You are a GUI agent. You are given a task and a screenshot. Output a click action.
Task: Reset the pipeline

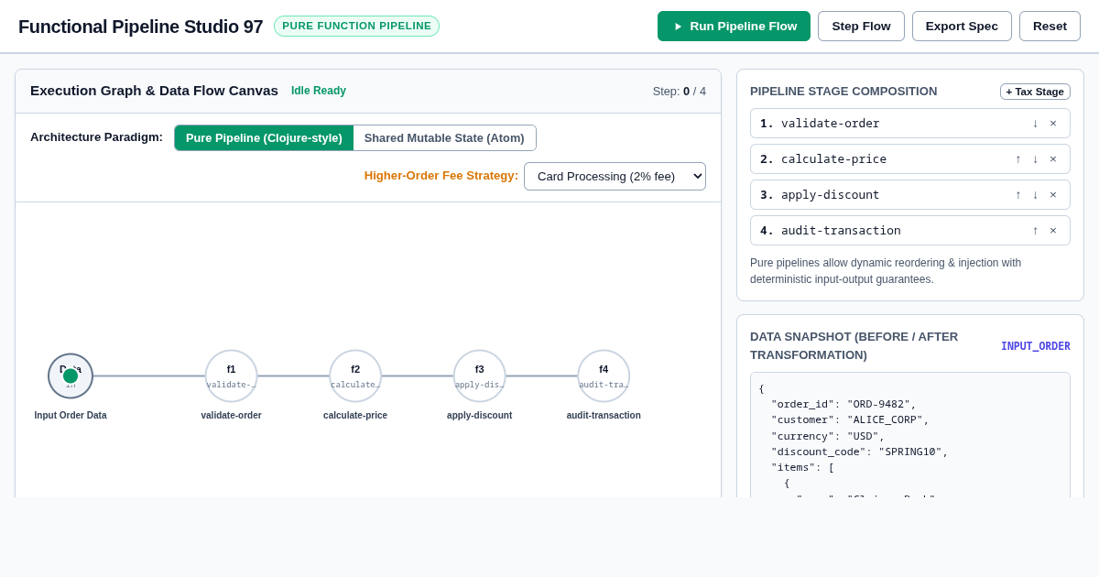tap(1050, 26)
